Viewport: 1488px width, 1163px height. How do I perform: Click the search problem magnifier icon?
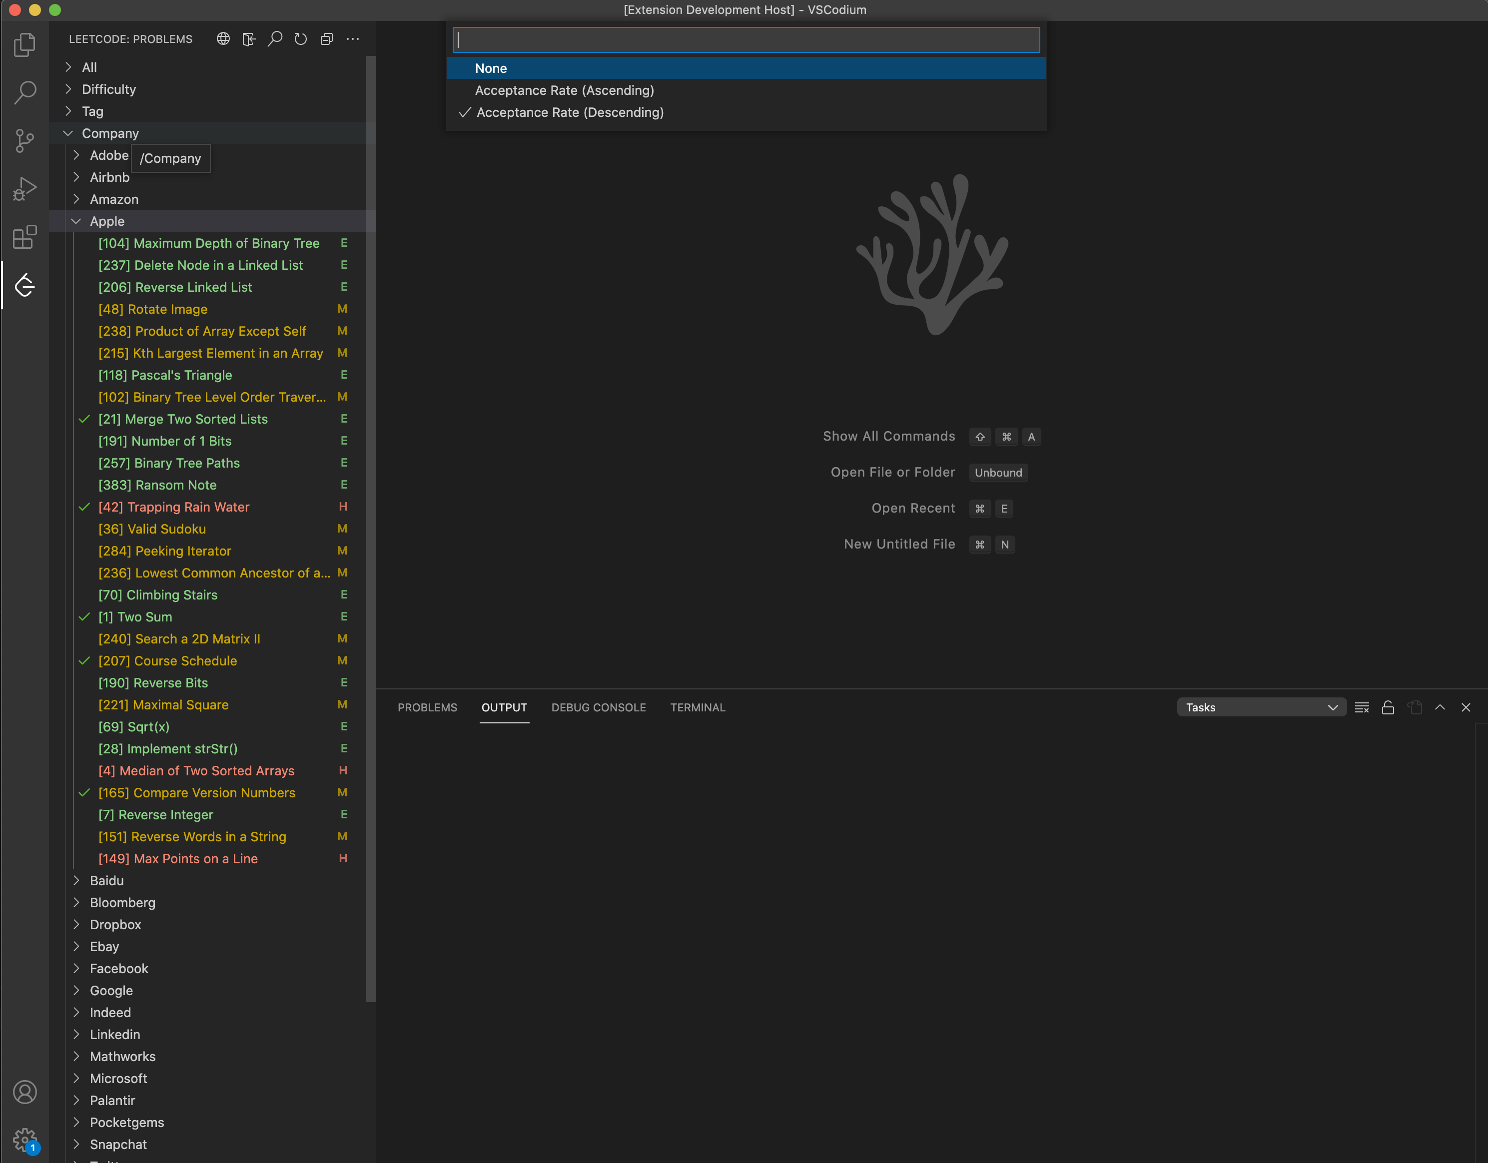[275, 39]
